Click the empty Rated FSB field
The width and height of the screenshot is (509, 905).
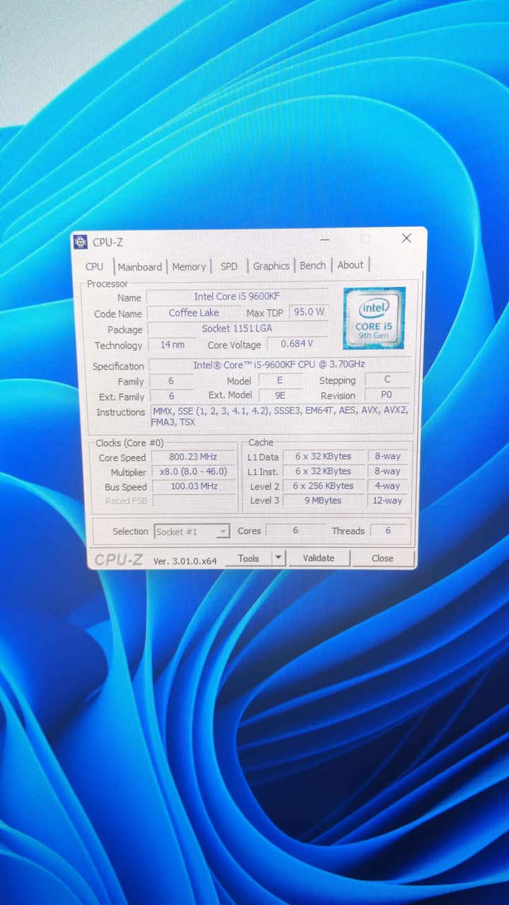pos(194,501)
